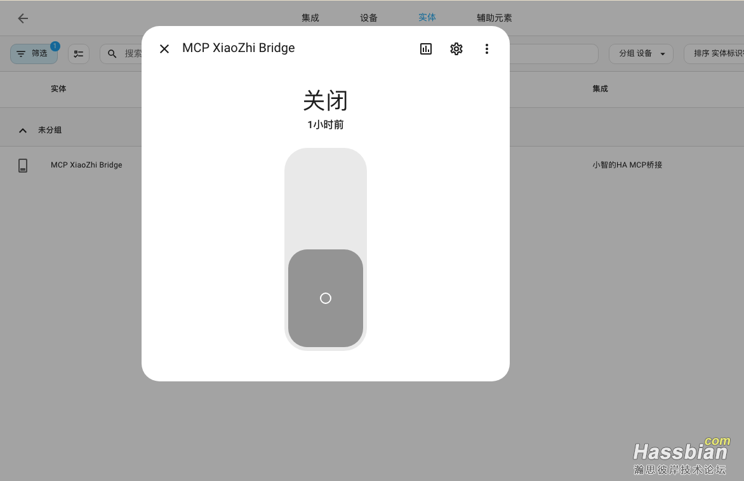This screenshot has width=744, height=481.
Task: Sort by 实体 column header
Action: click(58, 89)
